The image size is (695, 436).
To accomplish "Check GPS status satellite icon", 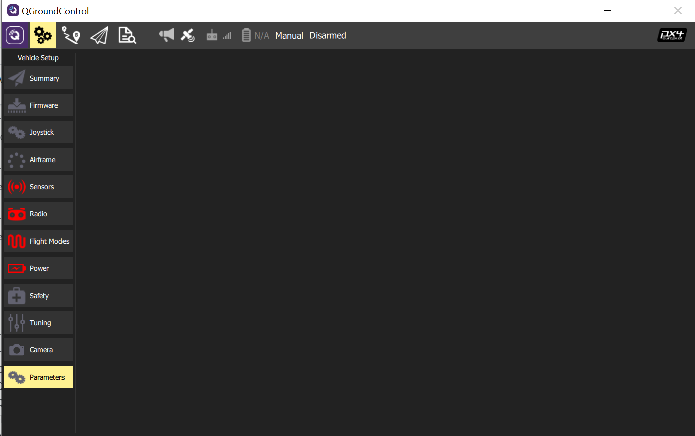I will [187, 35].
